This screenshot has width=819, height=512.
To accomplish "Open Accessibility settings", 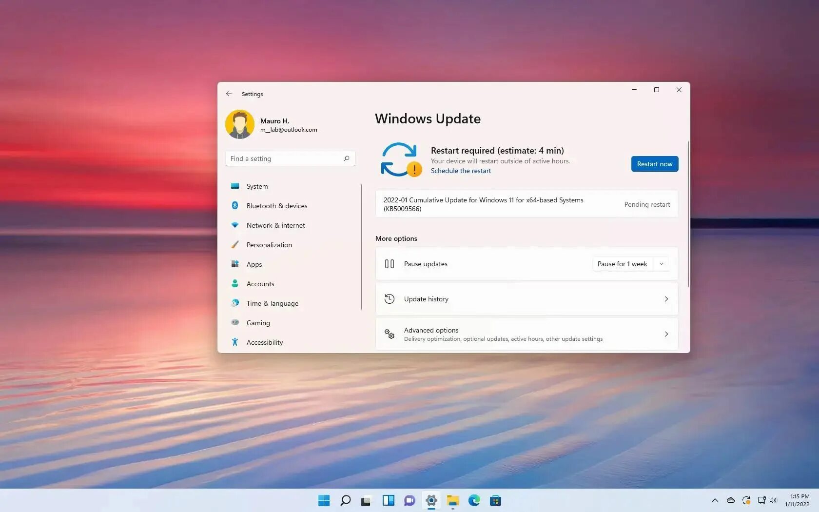I will [x=291, y=342].
